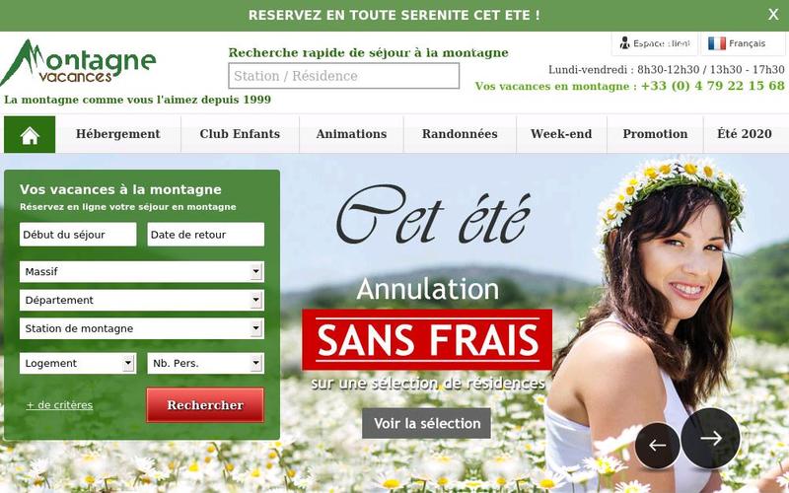The image size is (789, 493).
Task: Click Voir la sélection button
Action: [427, 423]
